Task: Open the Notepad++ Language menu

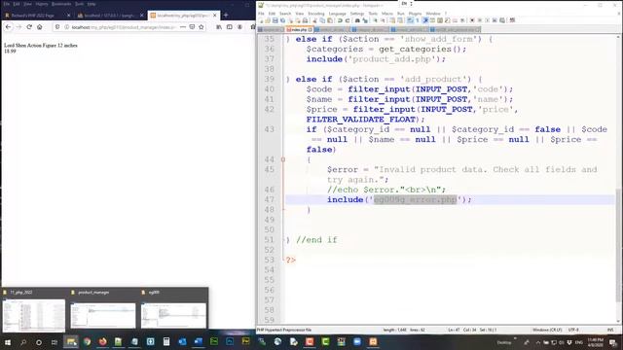Action: tap(338, 14)
